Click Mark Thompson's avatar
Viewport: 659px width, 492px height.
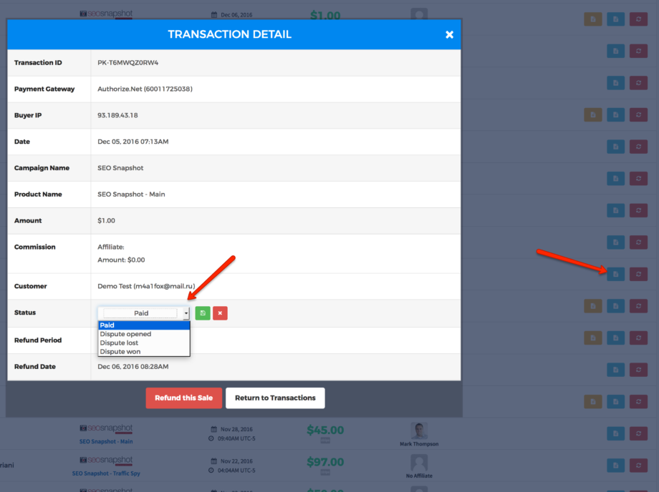pos(419,431)
